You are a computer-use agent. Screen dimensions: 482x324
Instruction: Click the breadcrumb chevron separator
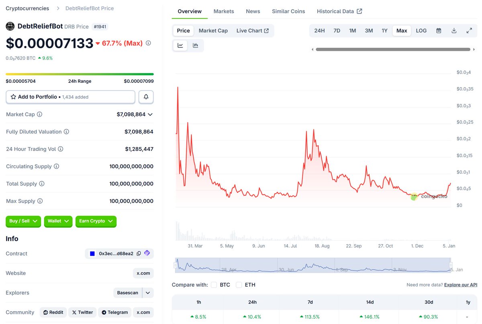pyautogui.click(x=57, y=8)
